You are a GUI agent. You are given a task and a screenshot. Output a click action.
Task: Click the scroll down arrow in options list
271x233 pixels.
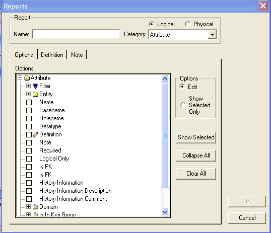pos(165,212)
